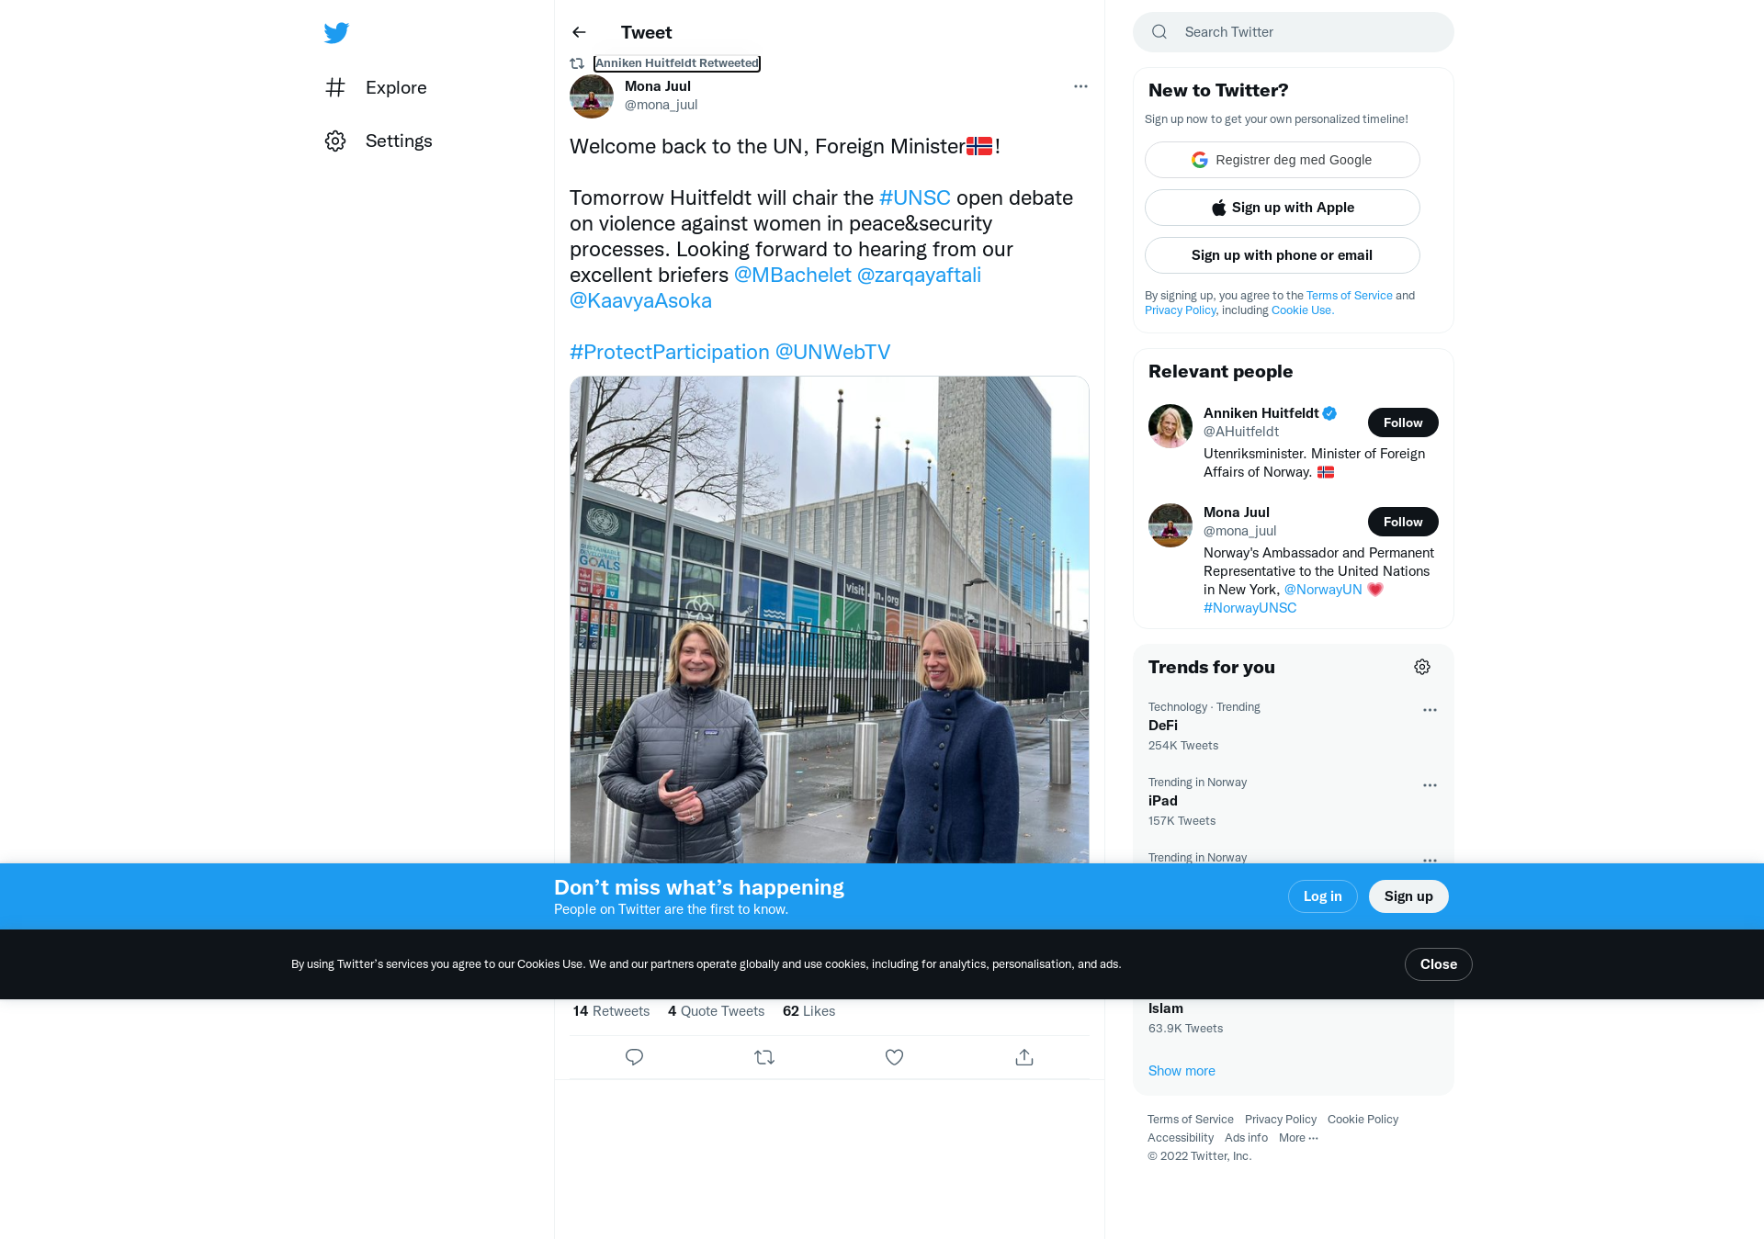Open the tweet's three-dot more menu
The width and height of the screenshot is (1764, 1239).
pos(1080,86)
